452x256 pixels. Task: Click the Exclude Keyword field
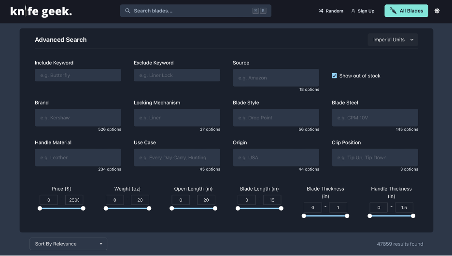click(177, 75)
